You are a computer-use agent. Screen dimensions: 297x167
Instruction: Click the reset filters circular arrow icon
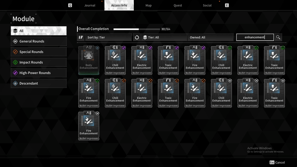pos(137,37)
